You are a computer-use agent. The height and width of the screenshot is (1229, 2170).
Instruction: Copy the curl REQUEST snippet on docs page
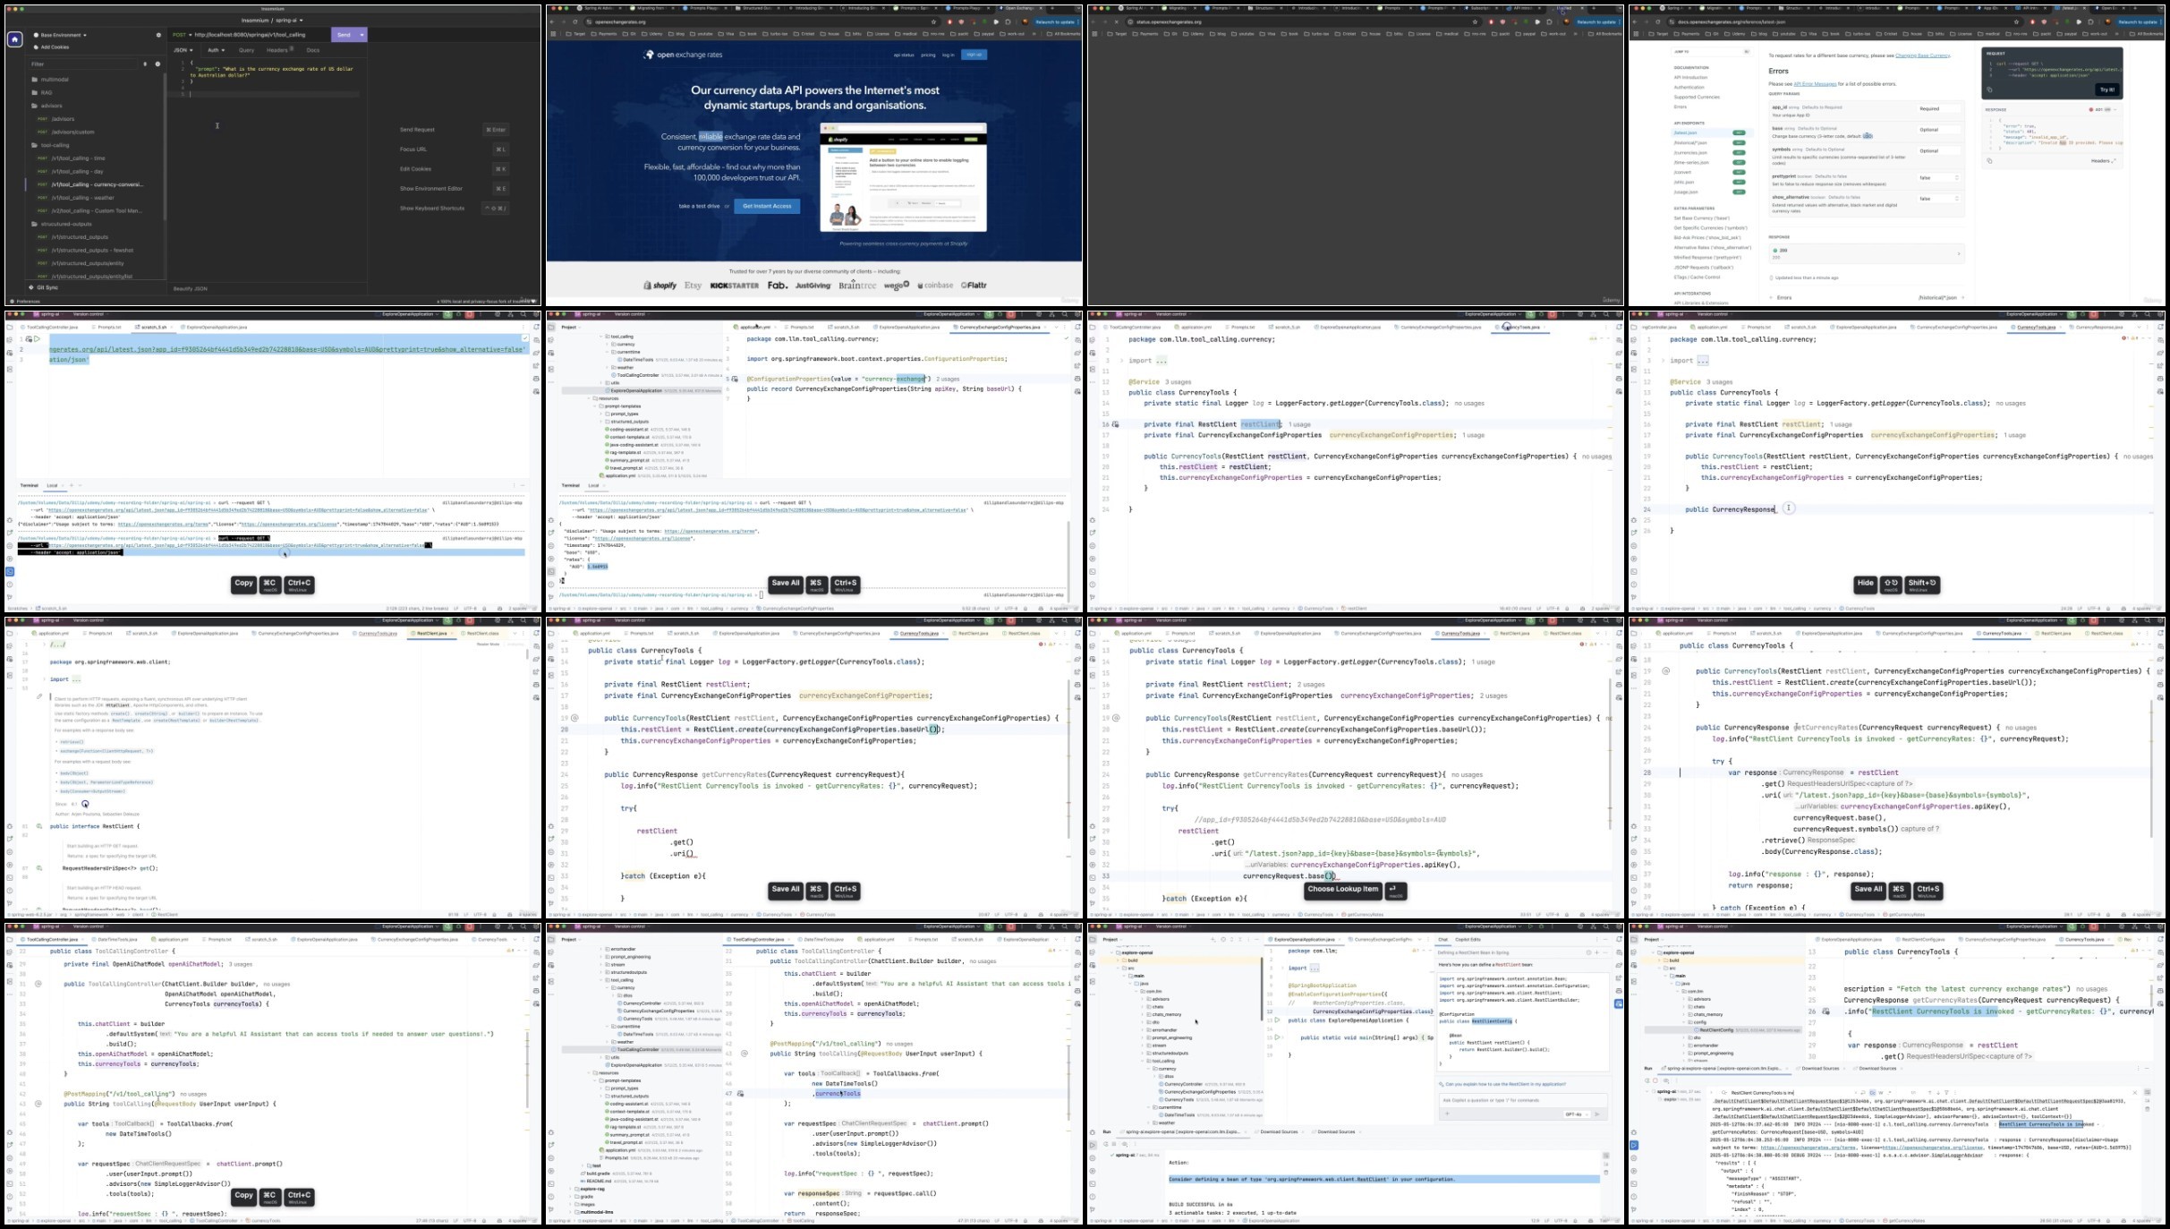pyautogui.click(x=1989, y=90)
